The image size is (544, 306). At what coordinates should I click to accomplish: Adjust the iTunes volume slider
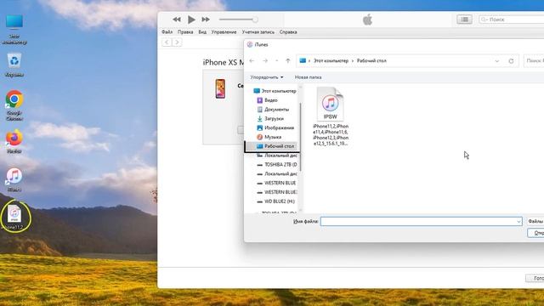click(x=239, y=20)
